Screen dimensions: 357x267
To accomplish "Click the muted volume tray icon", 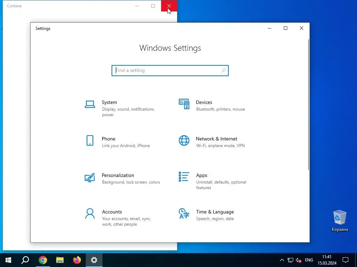I will pyautogui.click(x=298, y=260).
